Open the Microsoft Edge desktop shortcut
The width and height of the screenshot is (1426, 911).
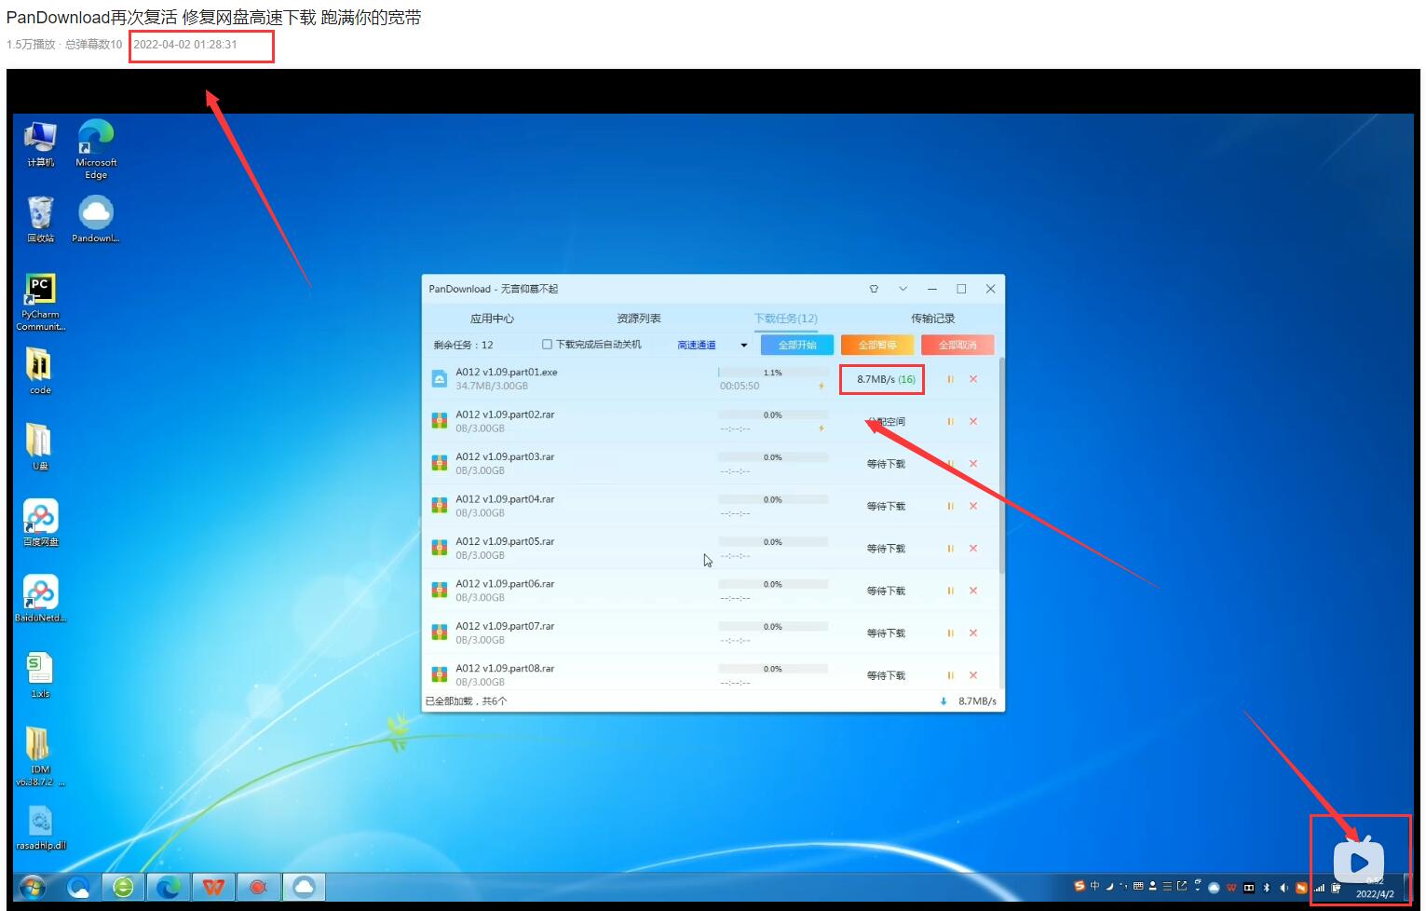(x=96, y=149)
